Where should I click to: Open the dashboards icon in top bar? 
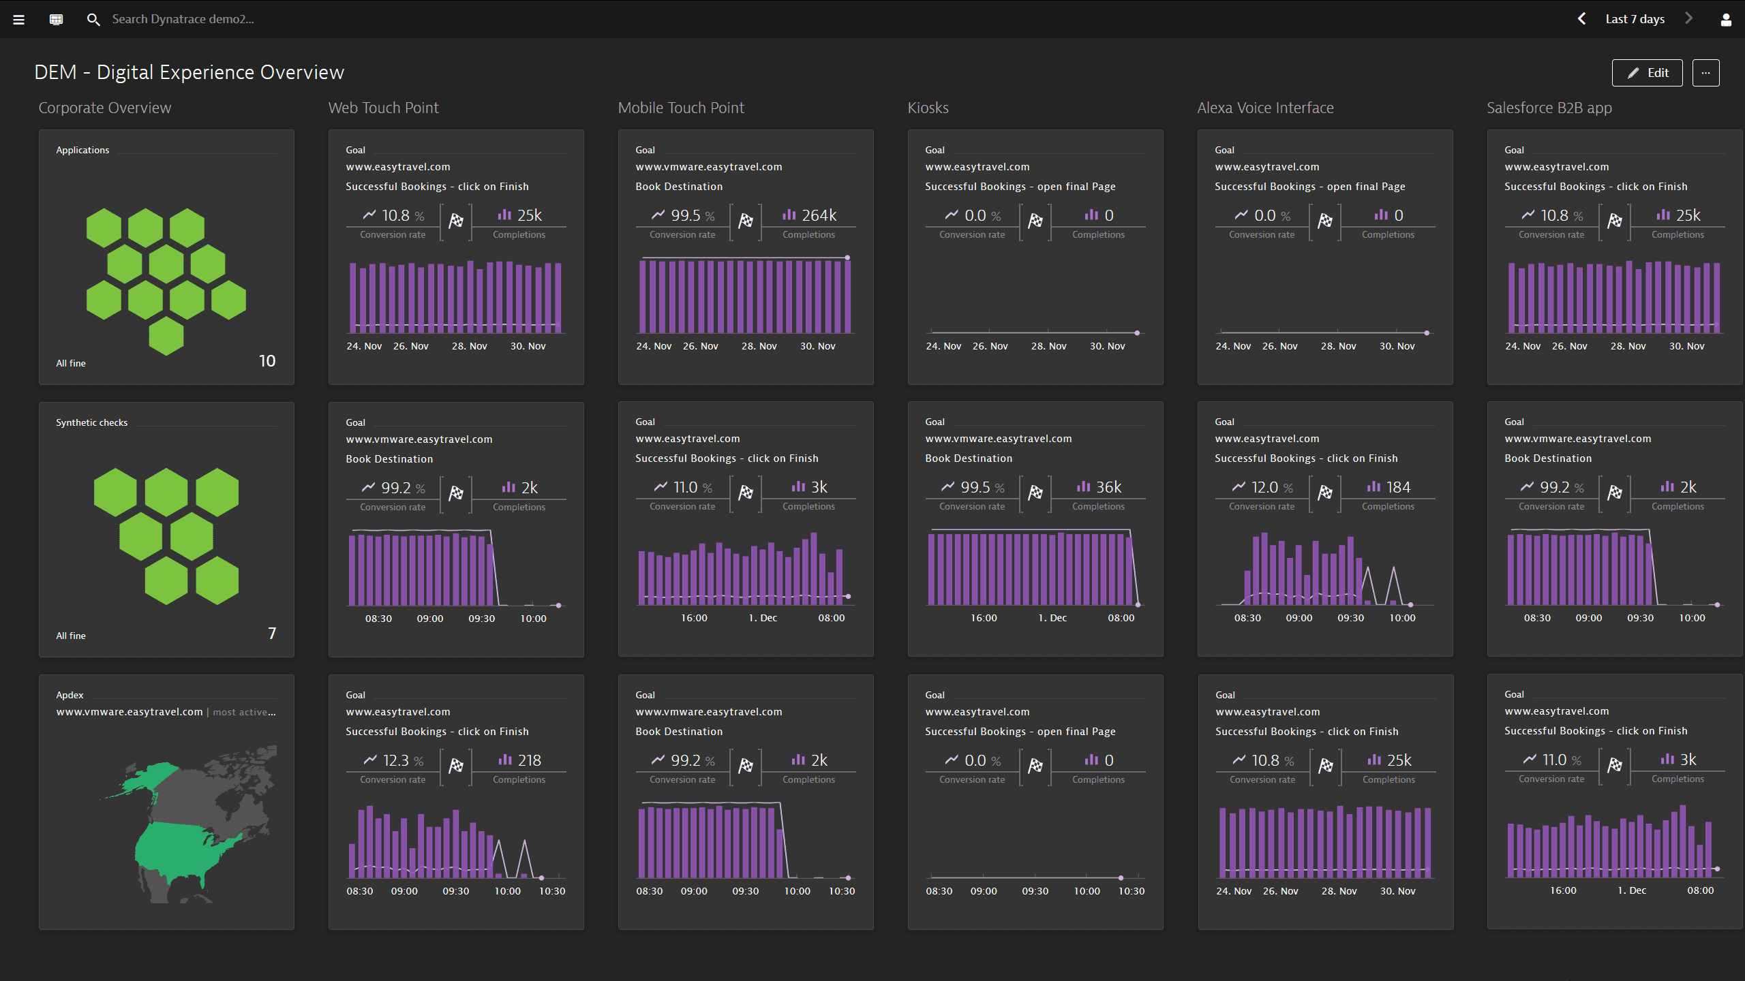tap(57, 19)
